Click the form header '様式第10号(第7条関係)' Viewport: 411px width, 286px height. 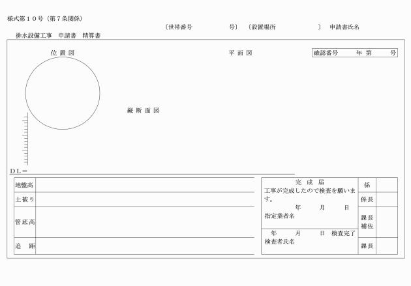coord(45,19)
